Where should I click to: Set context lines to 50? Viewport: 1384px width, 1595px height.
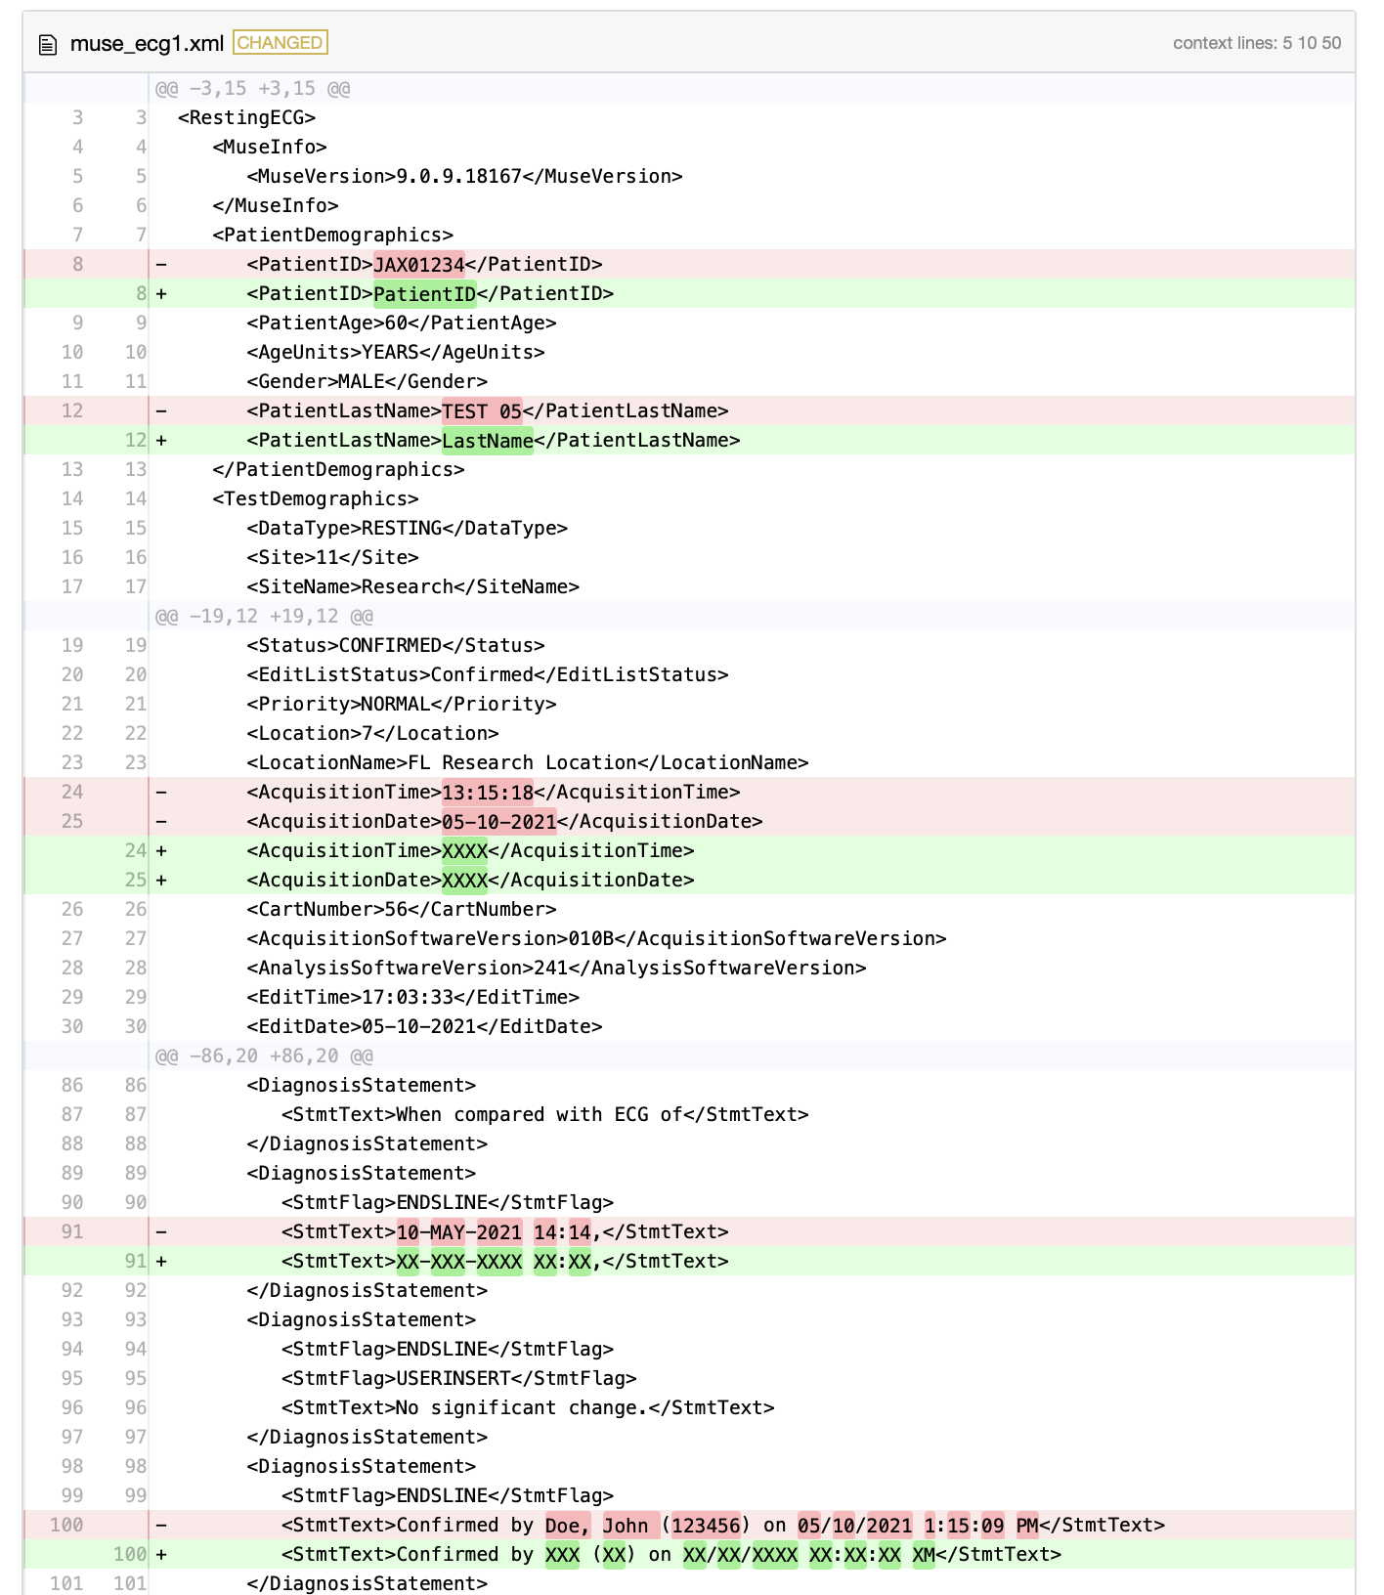1331,43
